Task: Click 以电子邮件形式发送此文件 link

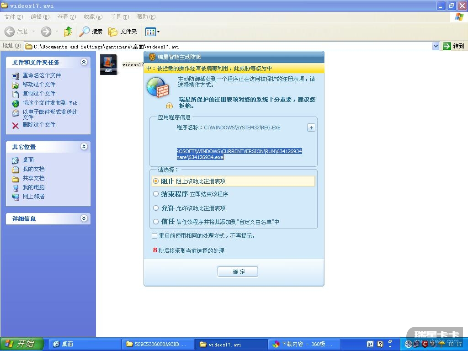Action: 50,114
